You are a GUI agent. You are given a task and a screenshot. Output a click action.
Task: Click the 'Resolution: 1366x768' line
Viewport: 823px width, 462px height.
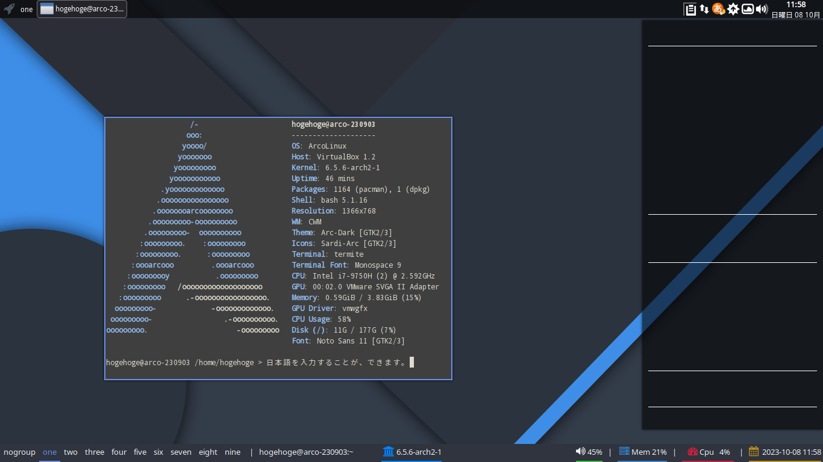point(333,211)
